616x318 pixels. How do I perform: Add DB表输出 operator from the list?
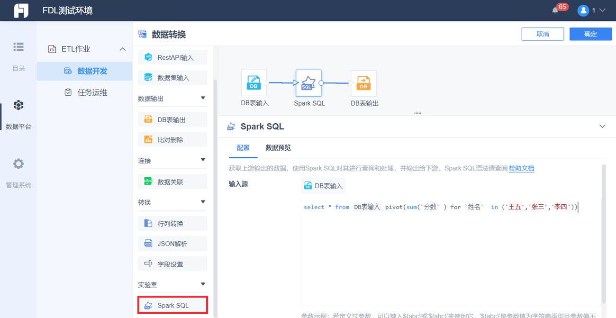[x=172, y=119]
